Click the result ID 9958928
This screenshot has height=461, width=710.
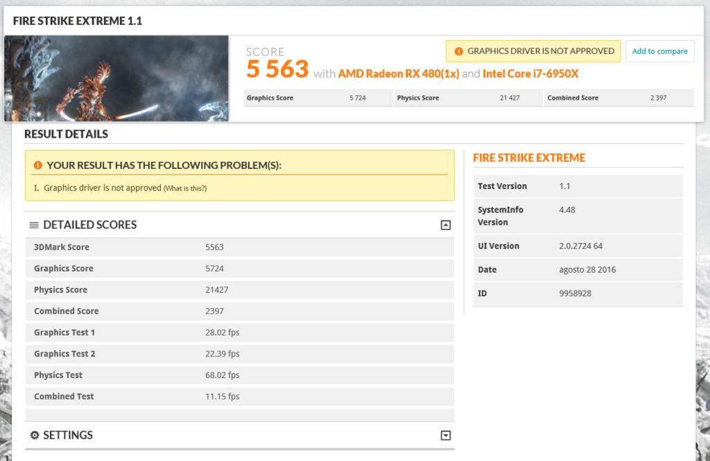pos(575,293)
